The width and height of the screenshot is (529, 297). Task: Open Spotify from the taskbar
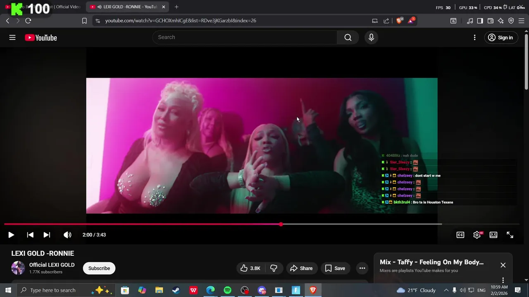tap(227, 290)
